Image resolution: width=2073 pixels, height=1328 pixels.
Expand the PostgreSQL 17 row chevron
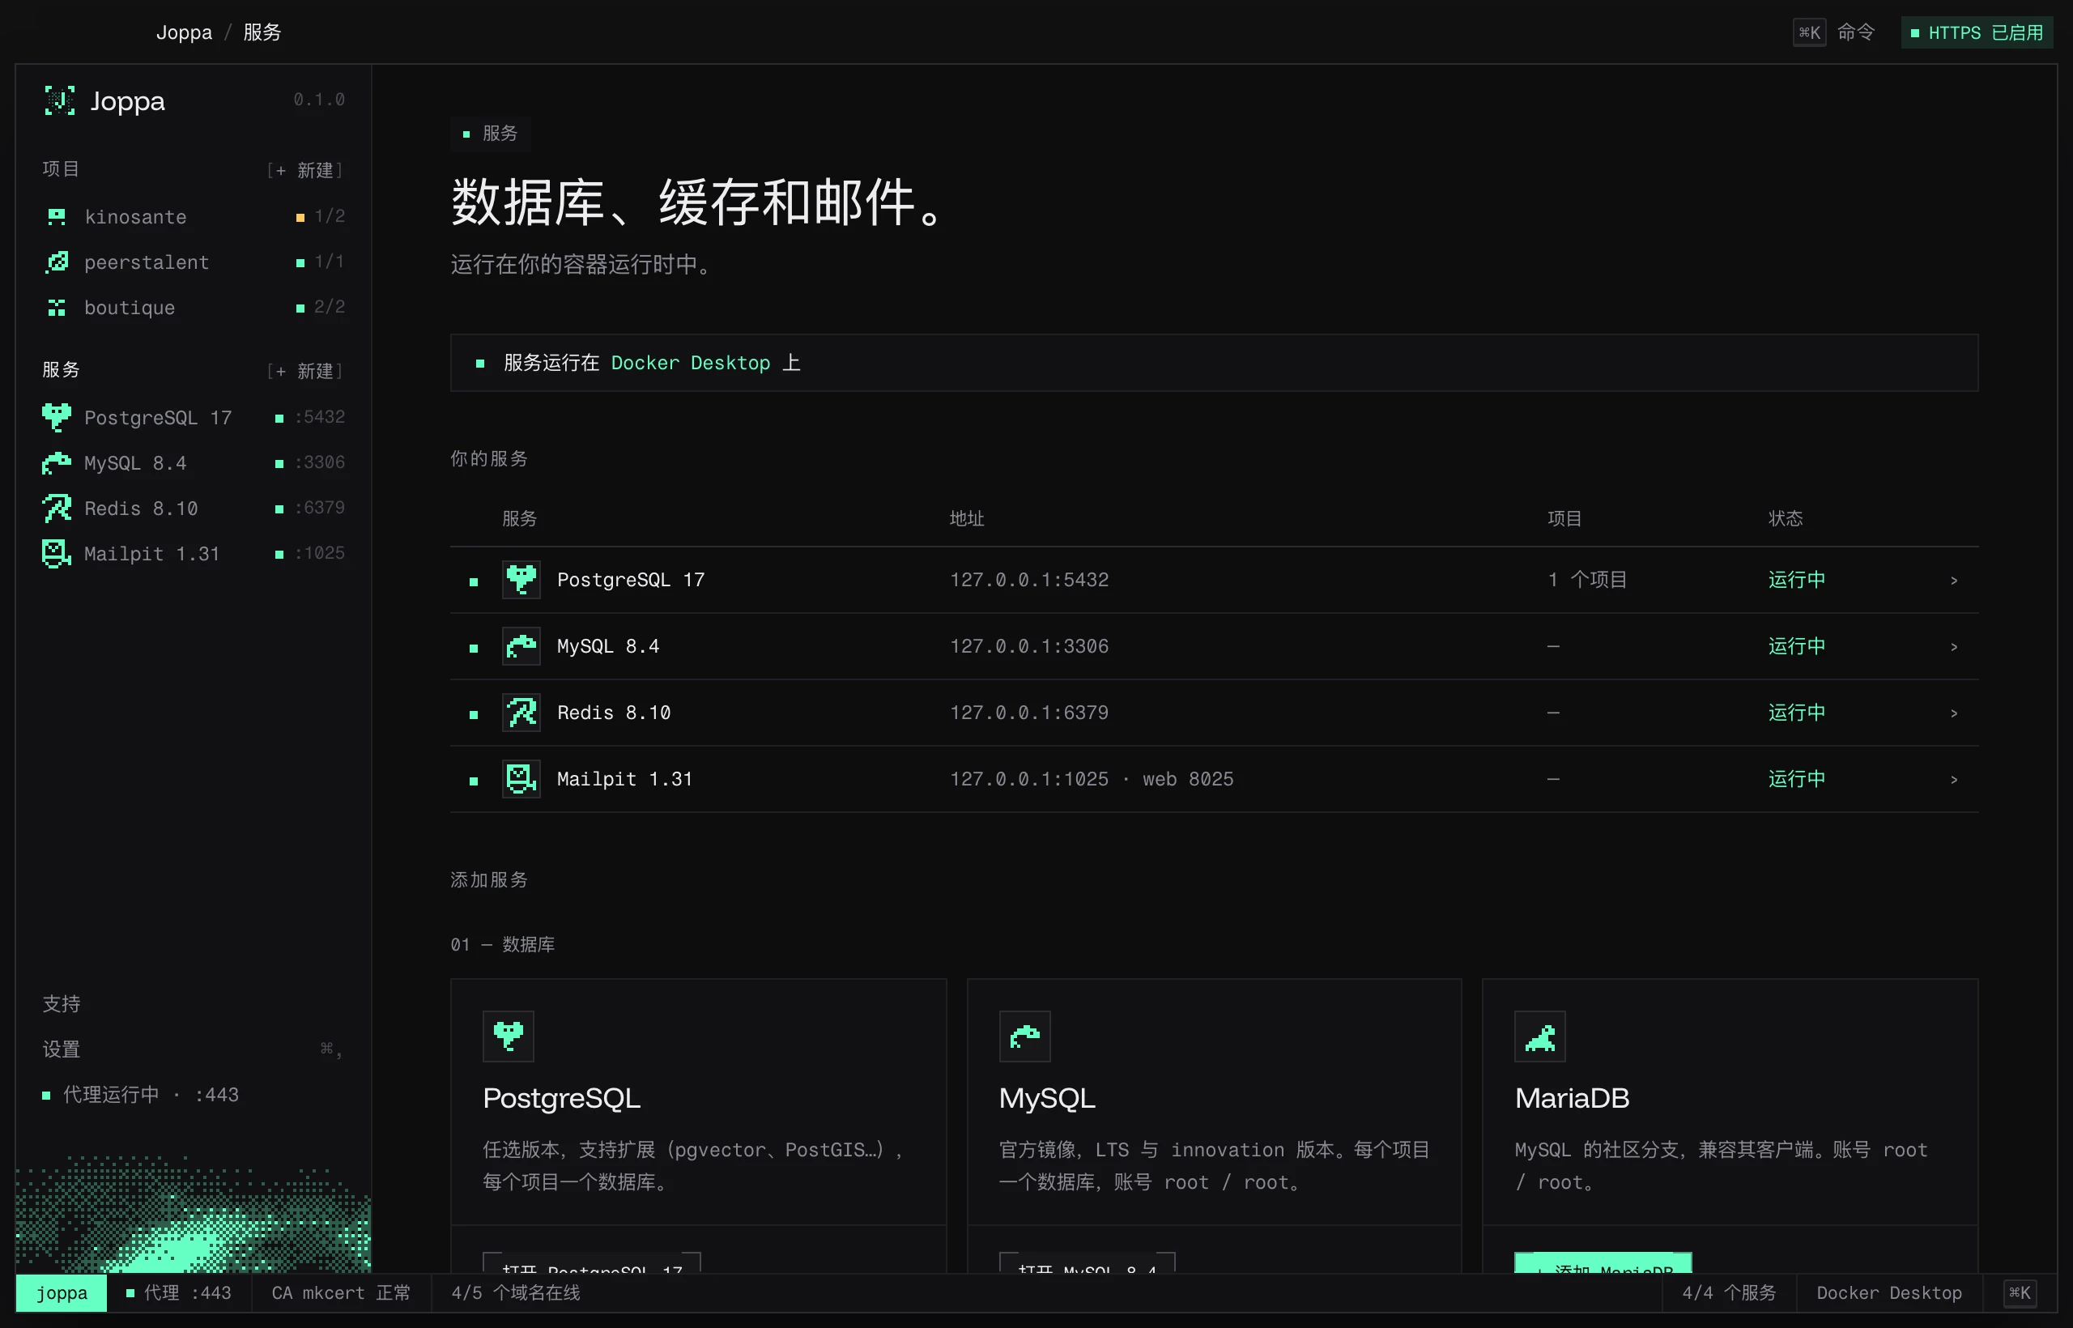[1954, 581]
